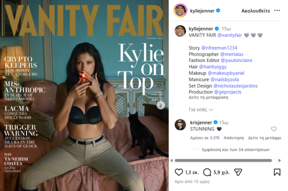Click the horizontal scrollbar under comments
Image resolution: width=288 pixels, height=191 pixels.
click(223, 160)
